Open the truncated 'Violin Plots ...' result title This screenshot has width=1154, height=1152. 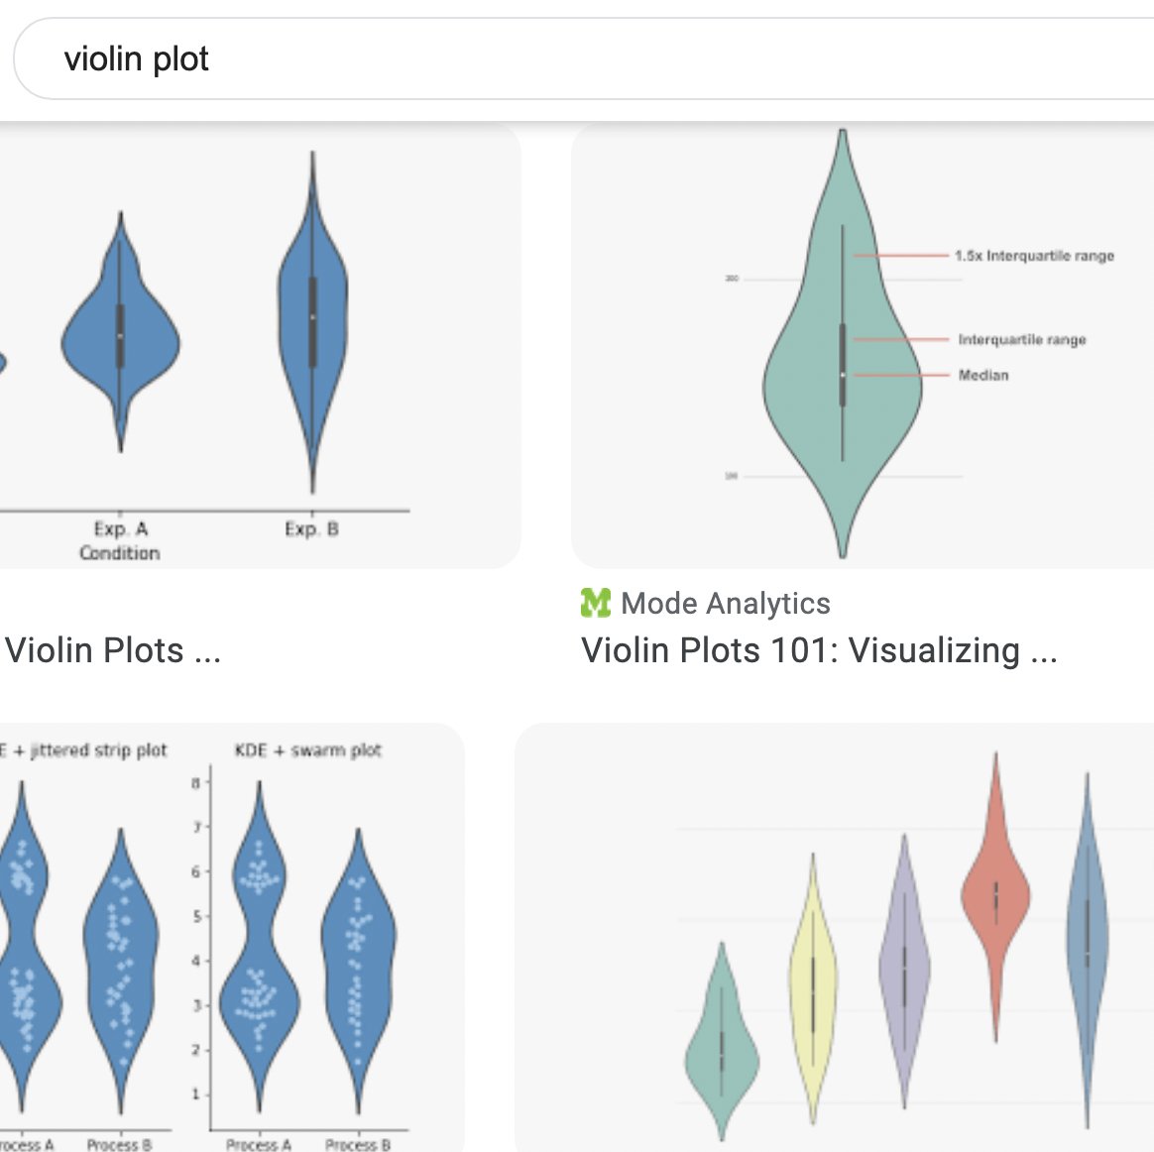click(113, 650)
